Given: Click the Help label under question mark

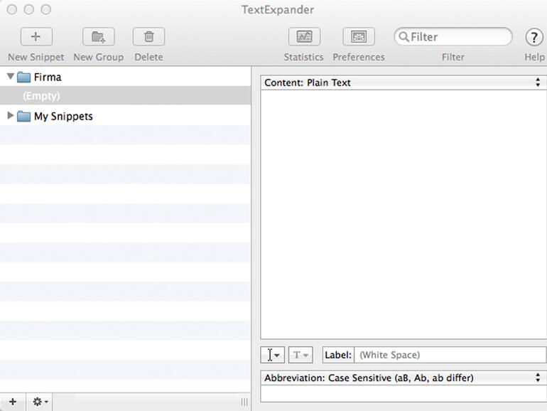Looking at the screenshot, I should click(x=534, y=57).
